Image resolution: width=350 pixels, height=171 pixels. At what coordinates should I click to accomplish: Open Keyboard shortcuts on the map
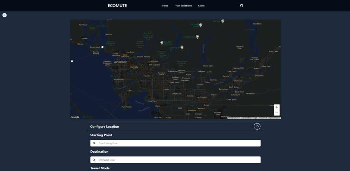tap(234, 118)
